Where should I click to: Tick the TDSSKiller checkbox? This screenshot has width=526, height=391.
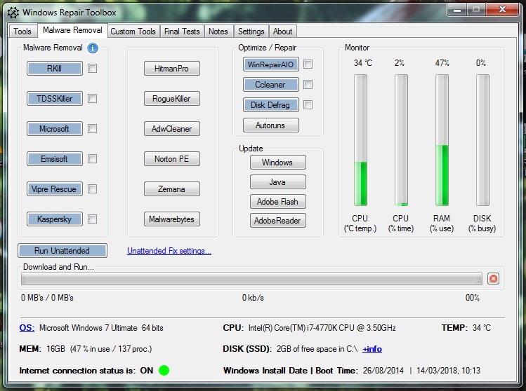tap(93, 99)
